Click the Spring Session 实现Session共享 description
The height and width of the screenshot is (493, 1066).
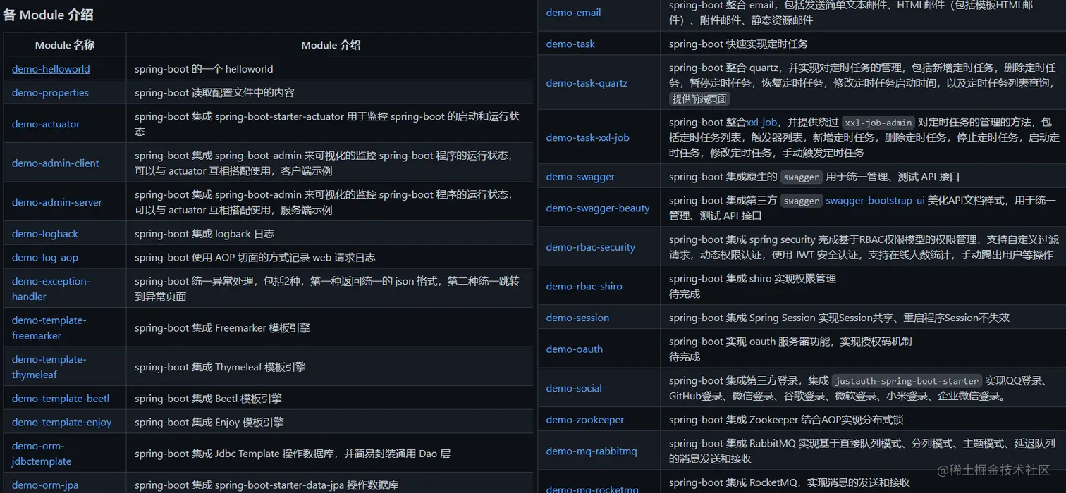pyautogui.click(x=839, y=318)
